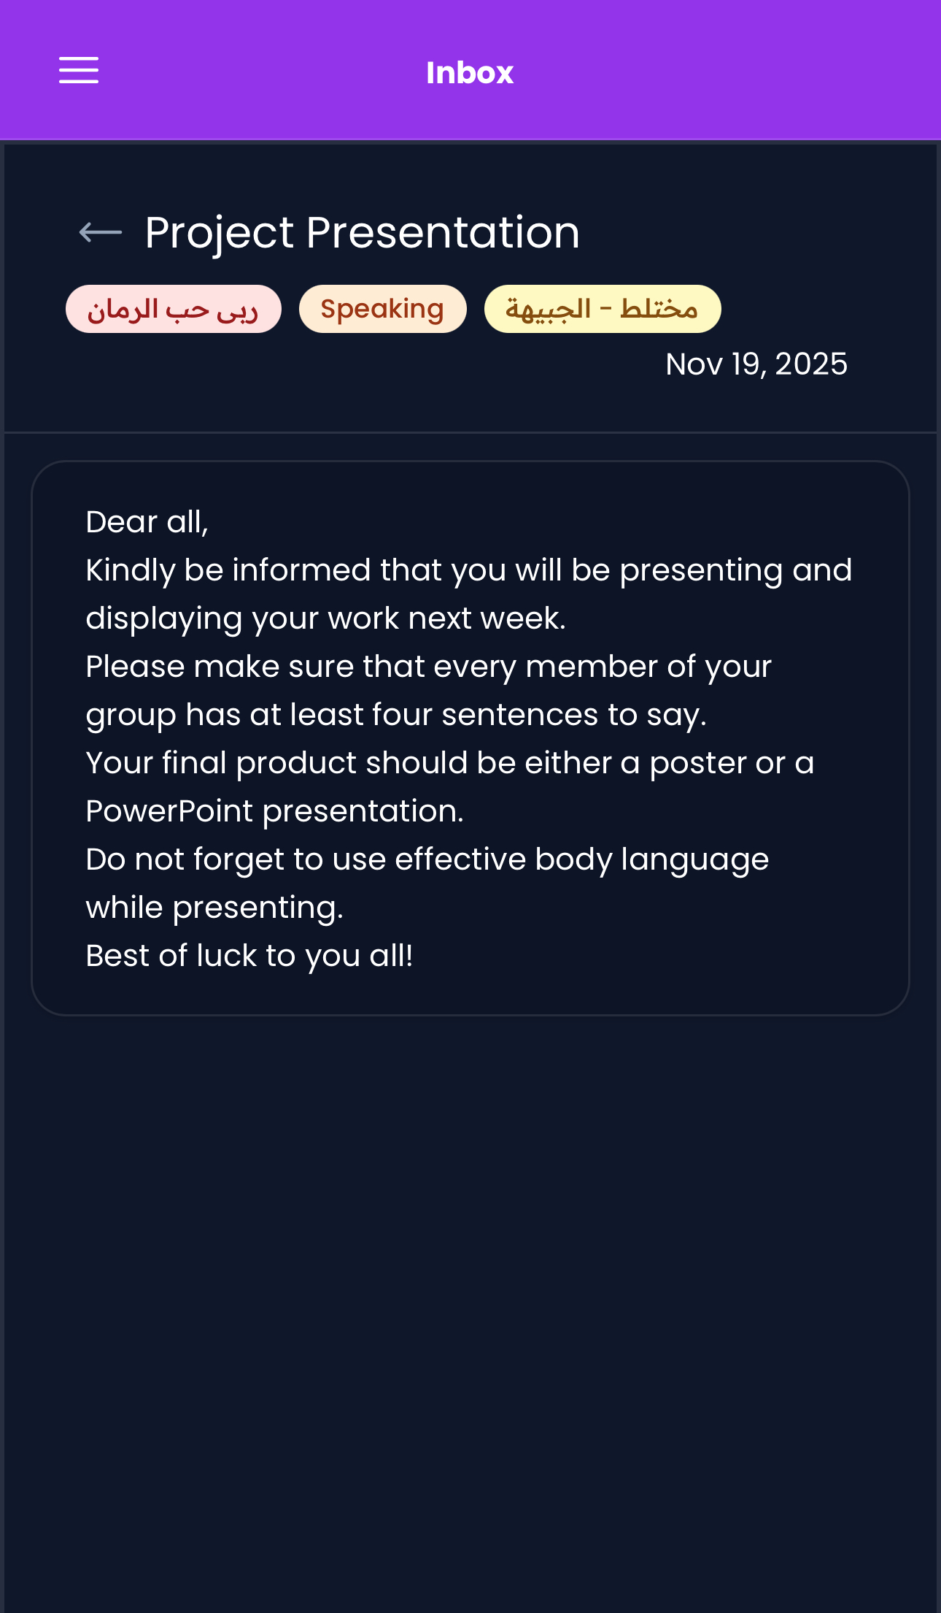Click the Nov 19, 2025 date
Screen dimensions: 941x1613
tap(756, 364)
